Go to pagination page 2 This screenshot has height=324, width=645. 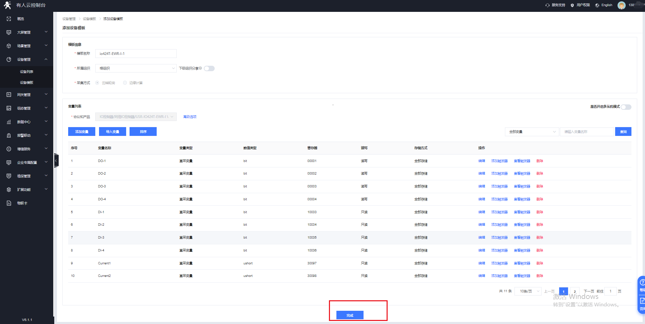pos(574,291)
